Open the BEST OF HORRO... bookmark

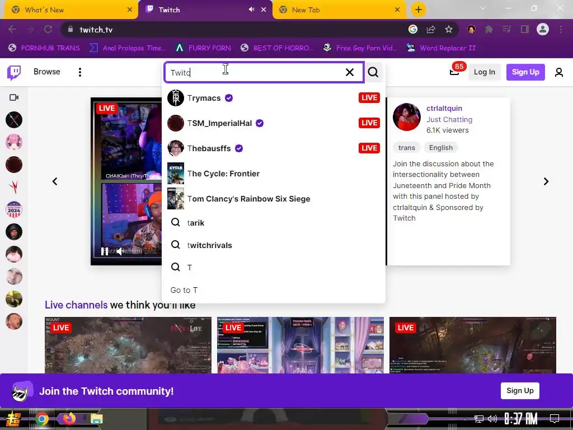277,48
